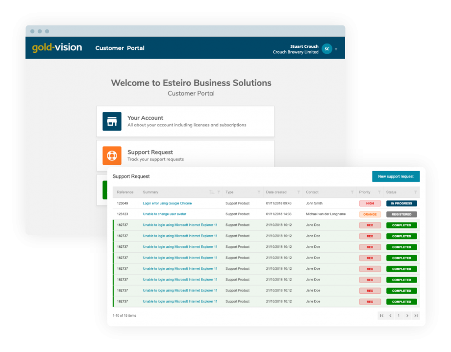Image resolution: width=451 pixels, height=352 pixels.
Task: Click reference number 123123
Action: coord(123,214)
